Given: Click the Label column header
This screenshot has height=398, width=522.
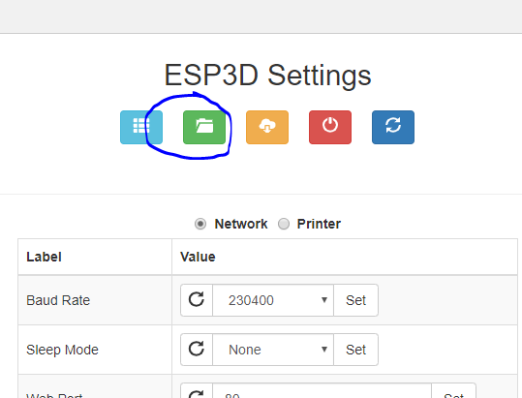Looking at the screenshot, I should (44, 257).
